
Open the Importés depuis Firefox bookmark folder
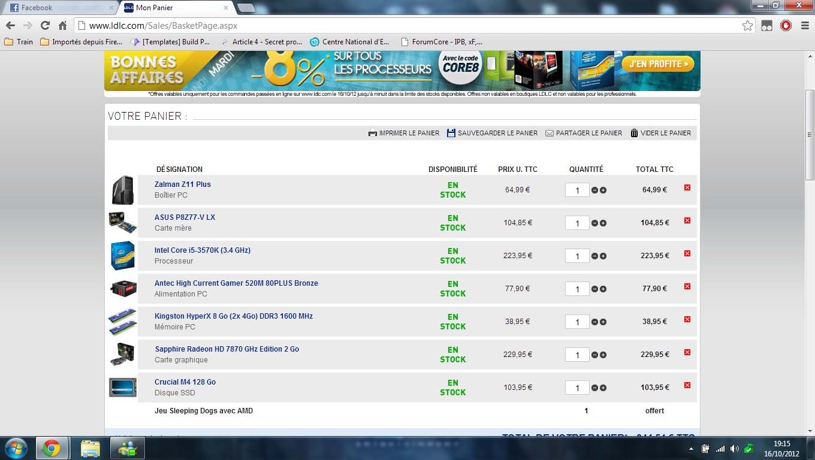(x=81, y=42)
